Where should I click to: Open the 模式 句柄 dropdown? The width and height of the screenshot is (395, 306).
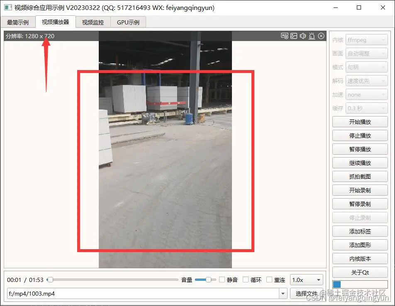point(366,67)
